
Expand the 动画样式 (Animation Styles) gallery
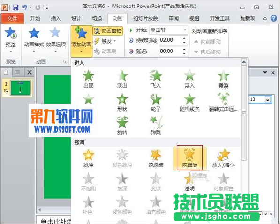coord(34,40)
